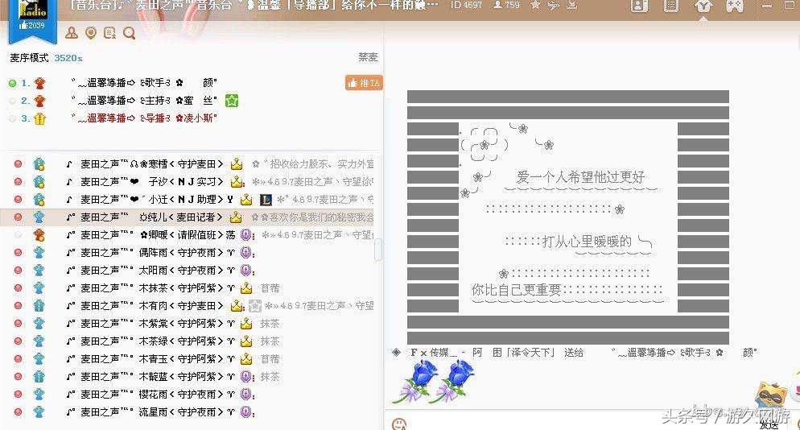Click the yellow shirt icon of 凌小斯
Image resolution: width=800 pixels, height=430 pixels.
39,118
